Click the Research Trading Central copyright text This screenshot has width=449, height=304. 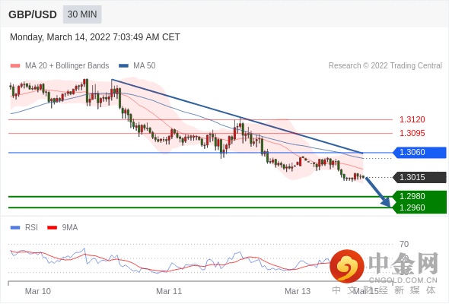385,66
